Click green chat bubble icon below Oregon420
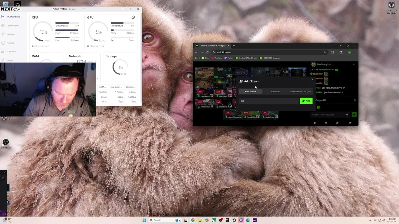Image resolution: width=399 pixels, height=224 pixels. (x=319, y=107)
